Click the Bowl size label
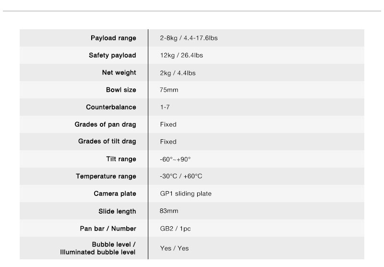 121,90
